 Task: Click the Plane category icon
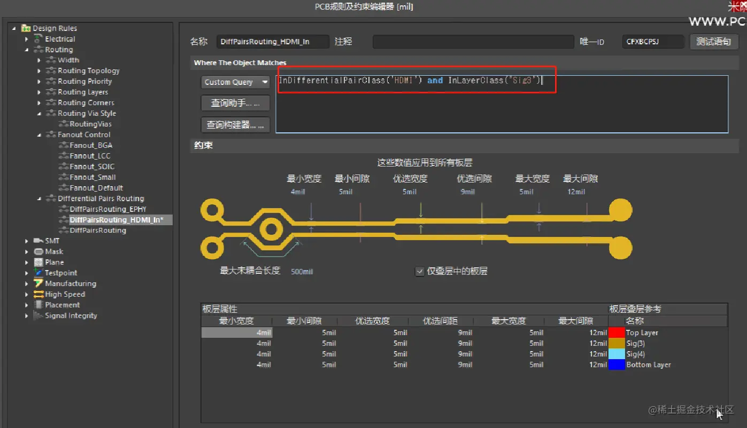[x=38, y=263]
